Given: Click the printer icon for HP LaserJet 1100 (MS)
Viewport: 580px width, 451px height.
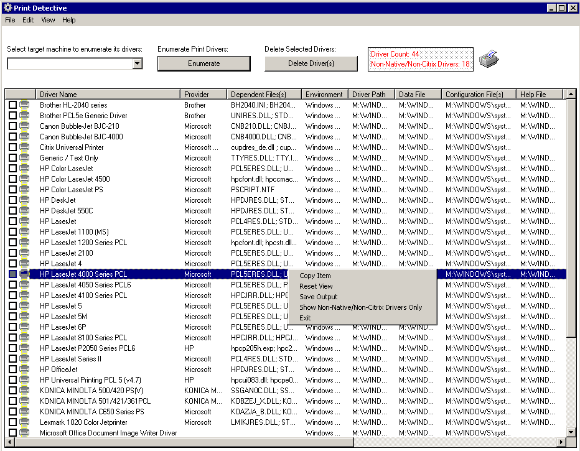Looking at the screenshot, I should click(x=24, y=232).
